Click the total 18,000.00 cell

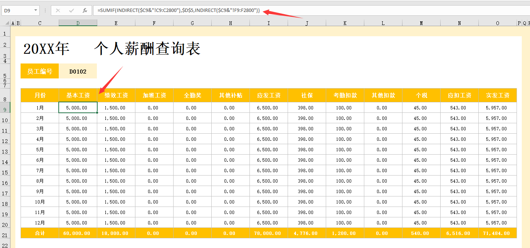click(116, 233)
